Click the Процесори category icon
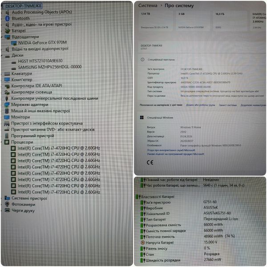Image resolution: width=267 pixels, height=267 pixels. 7,142
